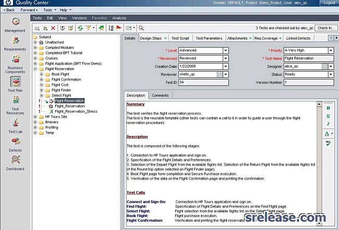The height and width of the screenshot is (230, 339).
Task: Toggle underline formatting in description editor
Action: [x=328, y=116]
